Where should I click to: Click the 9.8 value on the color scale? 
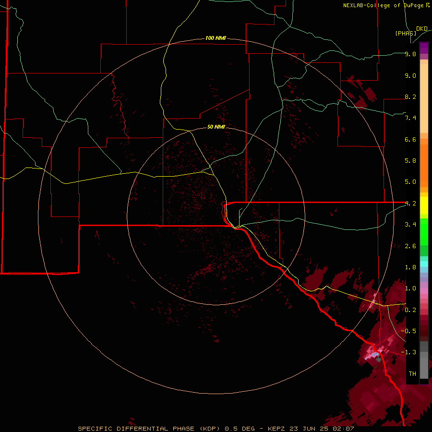click(x=410, y=54)
